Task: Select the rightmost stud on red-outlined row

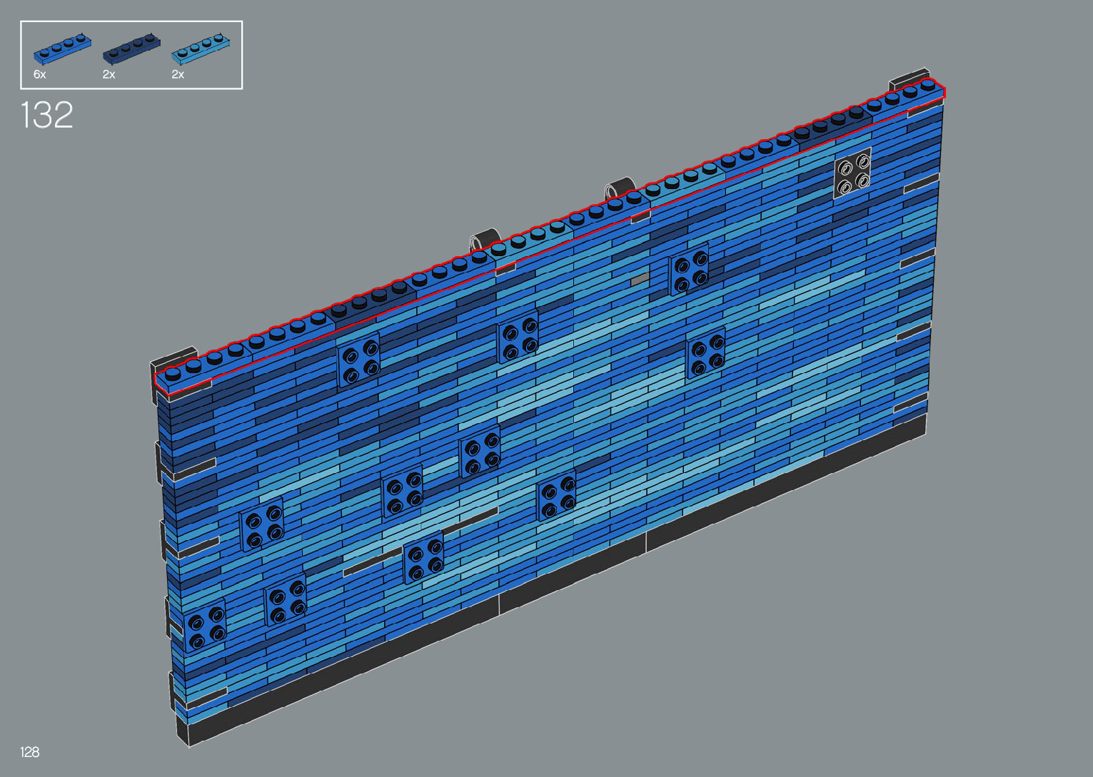Action: [x=928, y=86]
